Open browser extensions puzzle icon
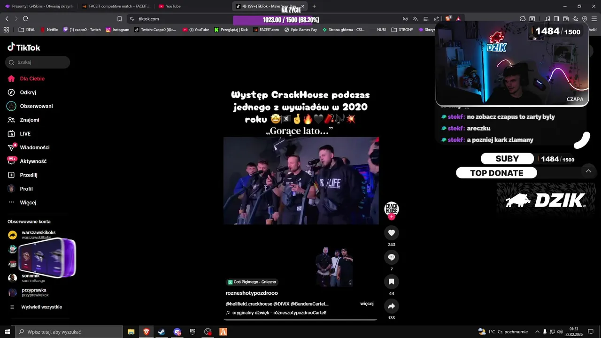The width and height of the screenshot is (601, 338). pos(523,19)
